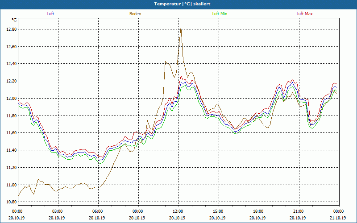The width and height of the screenshot is (357, 223).
Task: Click the '°C' axis unit label
Action: (x=14, y=20)
